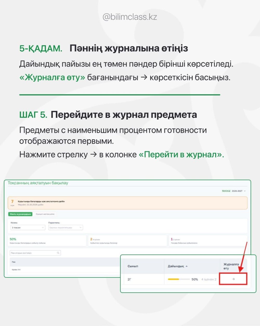This screenshot has height=326, width=260.
Task: Click the subject name search field
Action: (x=35, y=253)
